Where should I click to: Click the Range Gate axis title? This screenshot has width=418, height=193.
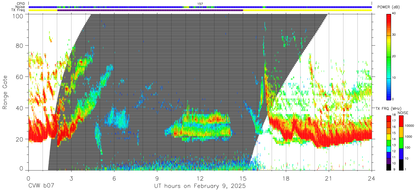[5, 92]
